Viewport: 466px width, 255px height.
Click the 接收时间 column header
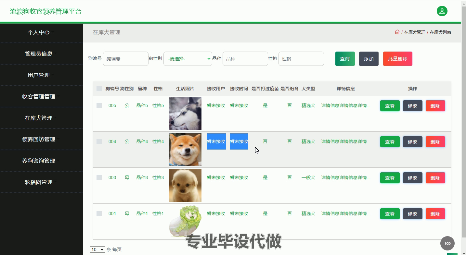point(239,89)
